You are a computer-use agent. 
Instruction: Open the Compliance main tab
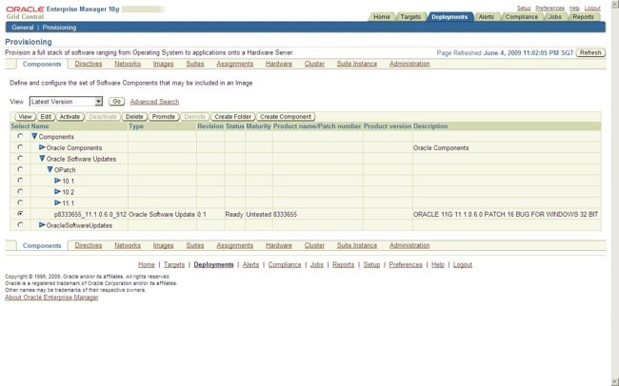point(522,17)
